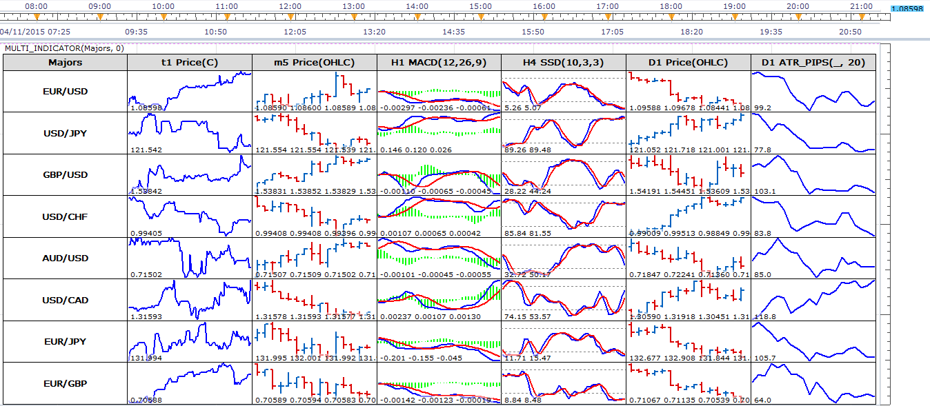Screen dimensions: 930x406
Task: Open the USD/JPY D1 OHLC mini chart
Action: click(x=689, y=133)
